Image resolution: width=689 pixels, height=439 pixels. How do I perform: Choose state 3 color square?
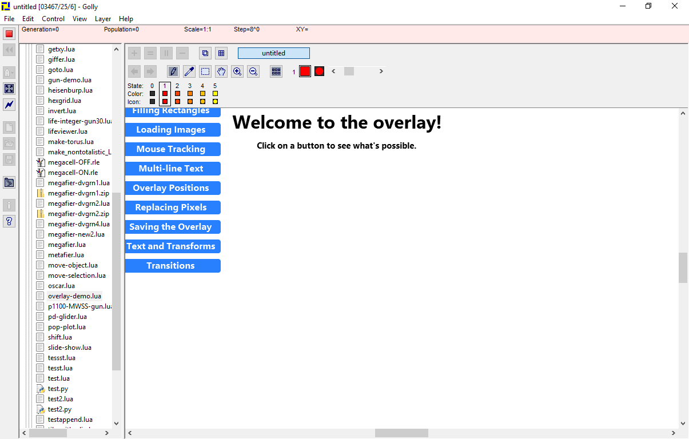(190, 93)
